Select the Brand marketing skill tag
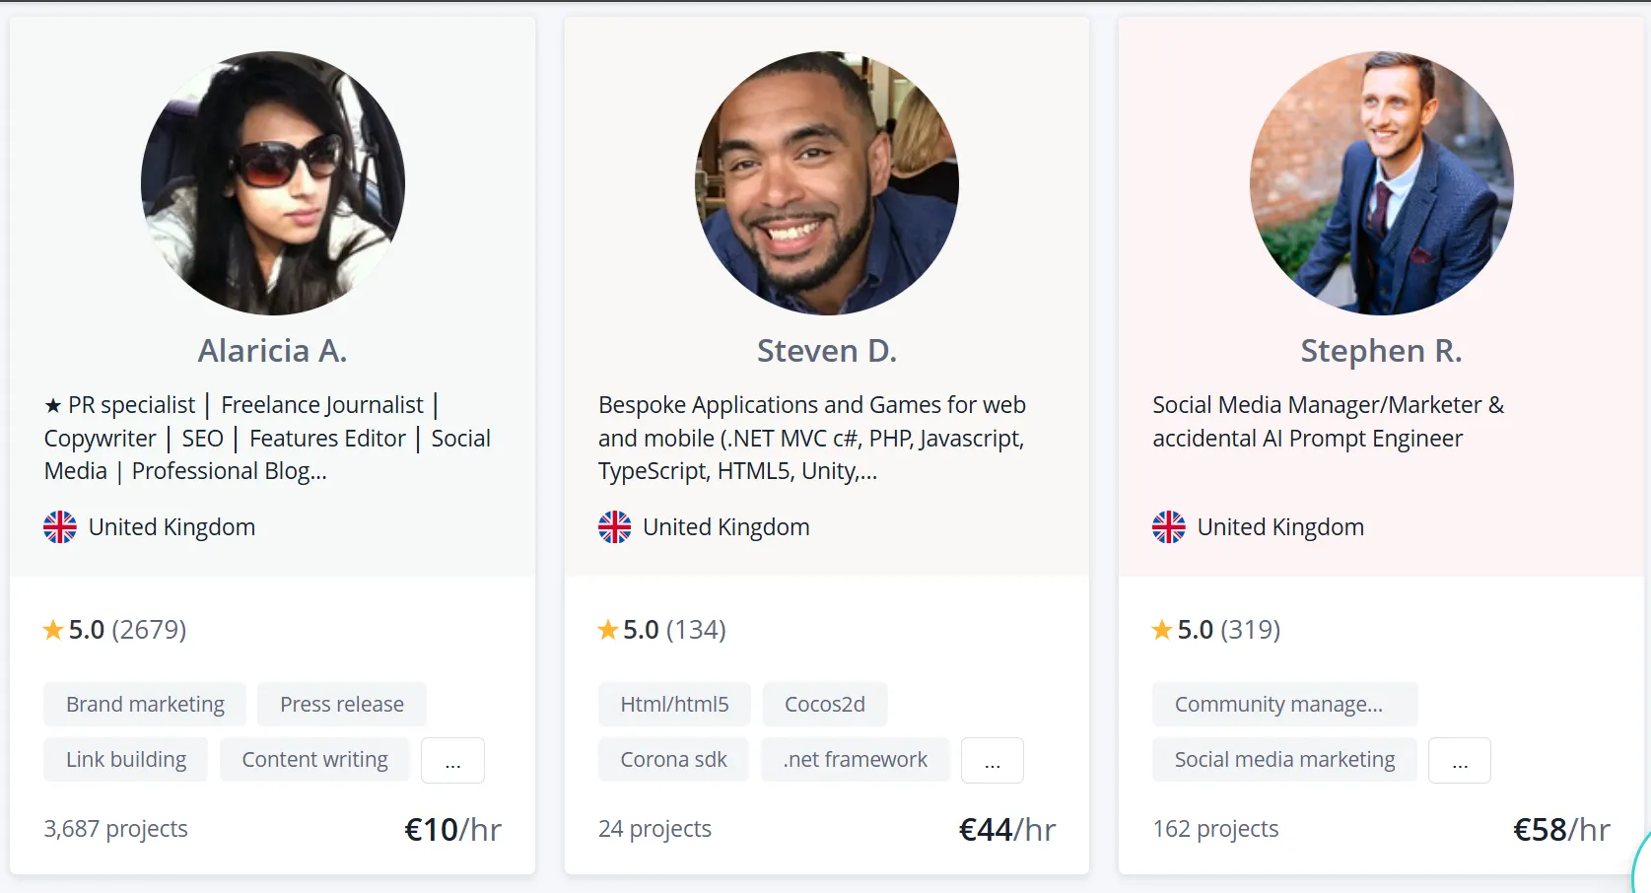Image resolution: width=1651 pixels, height=893 pixels. click(145, 705)
